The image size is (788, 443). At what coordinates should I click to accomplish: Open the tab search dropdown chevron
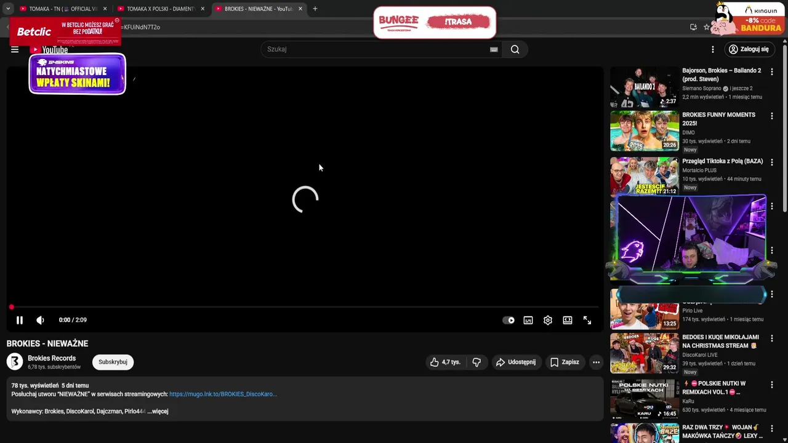[8, 9]
